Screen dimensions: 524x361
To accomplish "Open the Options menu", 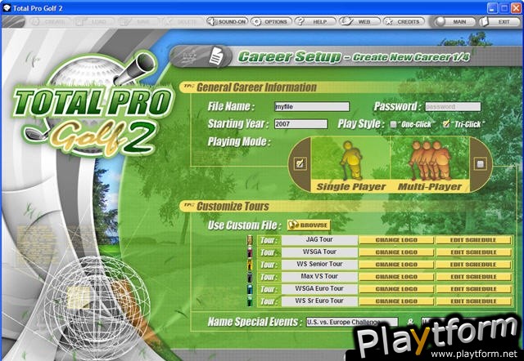I will pos(271,22).
